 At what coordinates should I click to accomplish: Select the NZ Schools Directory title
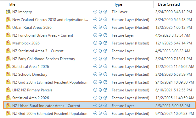click(30, 74)
